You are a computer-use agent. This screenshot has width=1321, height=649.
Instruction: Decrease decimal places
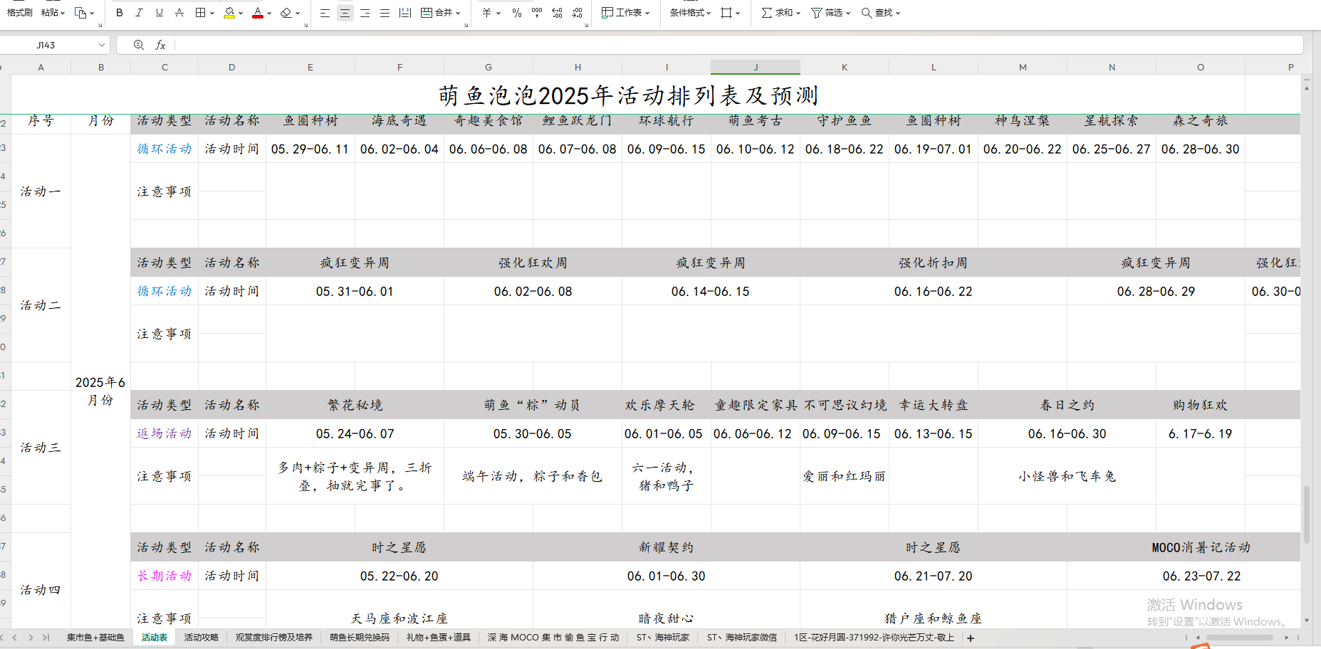click(x=577, y=13)
